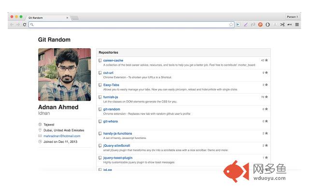Open the git-random repository link
This screenshot has width=309, height=193.
112,109
